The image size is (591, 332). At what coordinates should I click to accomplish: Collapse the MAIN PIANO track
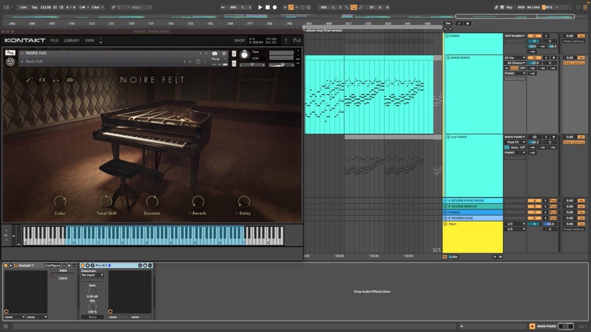pos(448,58)
